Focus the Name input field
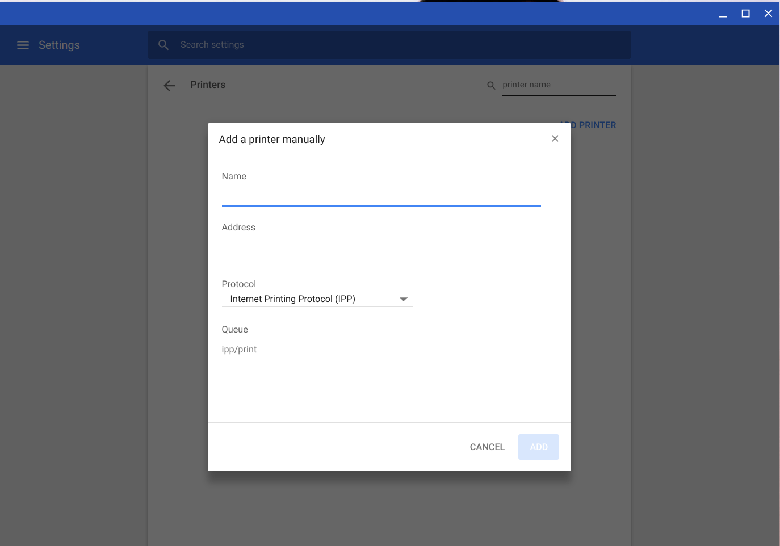780x546 pixels. [x=381, y=196]
